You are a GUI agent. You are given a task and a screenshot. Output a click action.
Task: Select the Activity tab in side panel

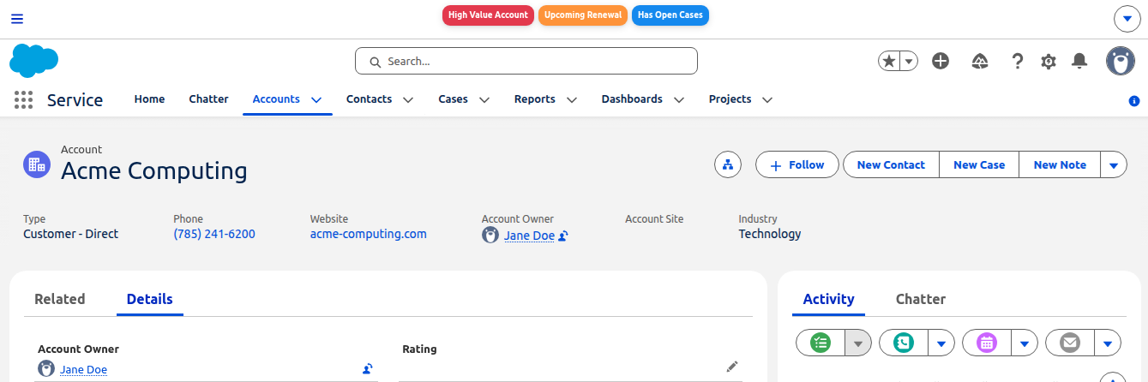click(828, 299)
